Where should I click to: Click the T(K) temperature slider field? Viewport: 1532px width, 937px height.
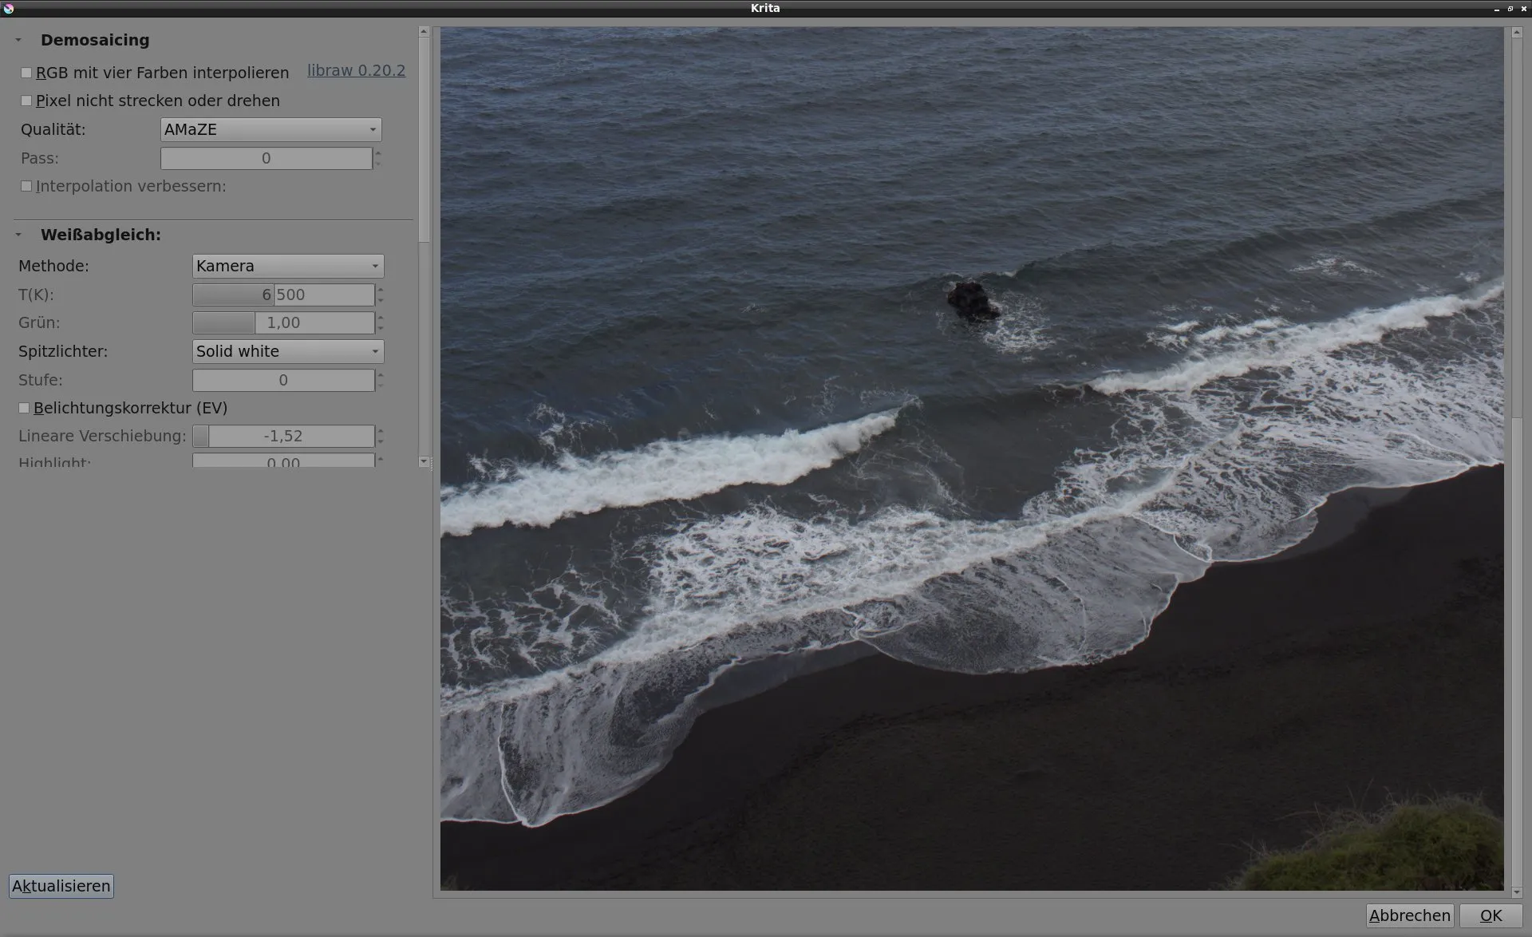(283, 295)
